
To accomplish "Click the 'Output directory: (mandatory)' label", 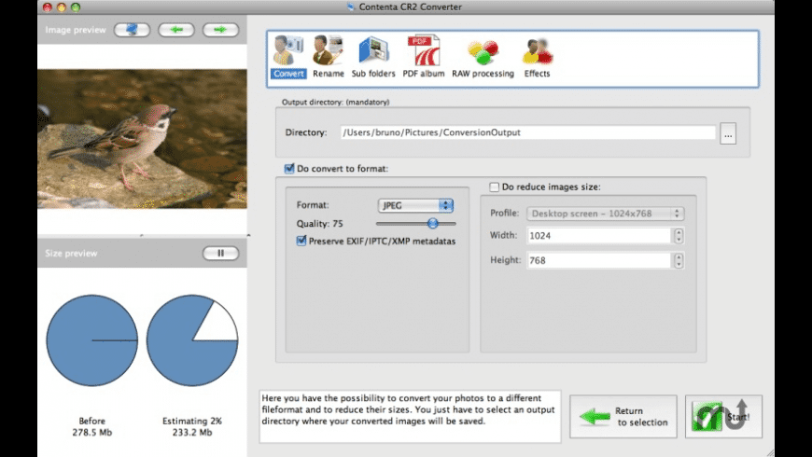I will (336, 102).
